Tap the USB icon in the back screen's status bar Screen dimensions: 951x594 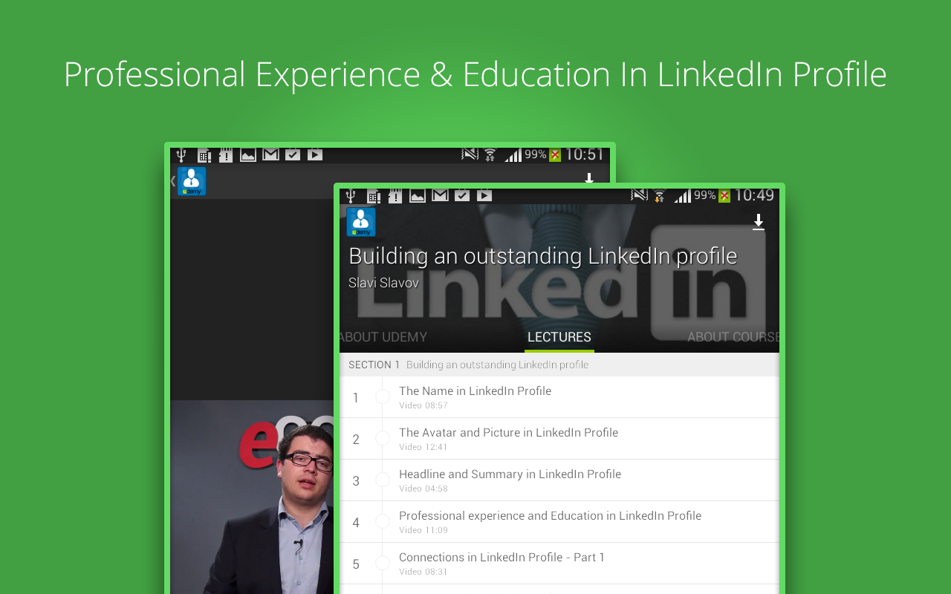(181, 155)
